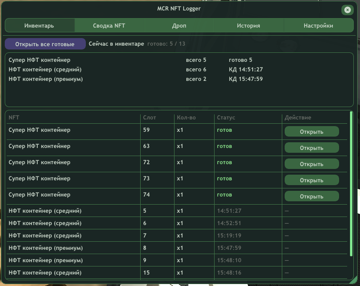The image size is (360, 286).
Task: Open the Сводка NFT tab
Action: (109, 25)
